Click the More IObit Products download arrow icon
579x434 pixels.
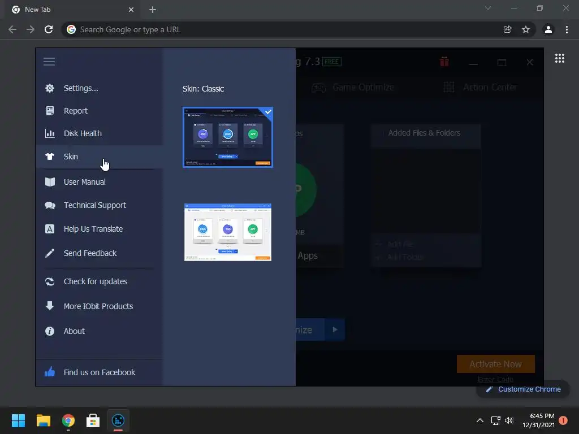tap(50, 306)
